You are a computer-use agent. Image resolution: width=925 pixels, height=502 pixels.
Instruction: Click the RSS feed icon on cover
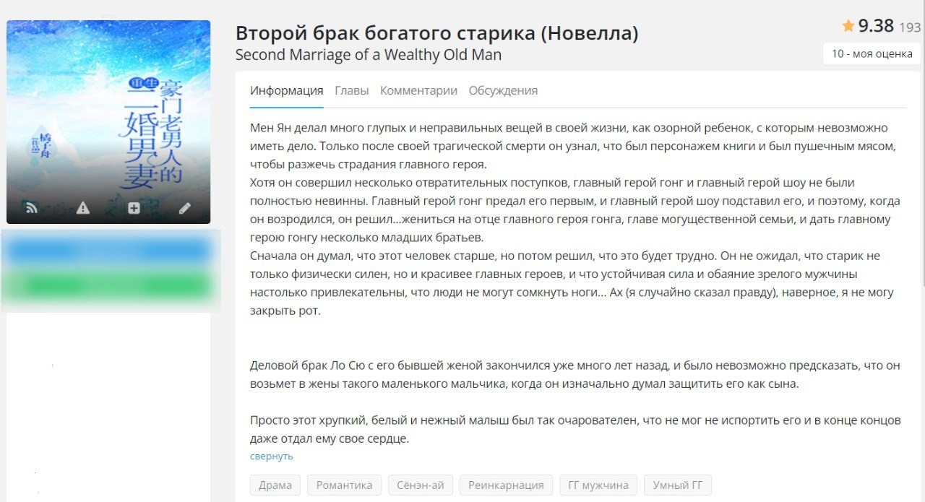pyautogui.click(x=32, y=208)
